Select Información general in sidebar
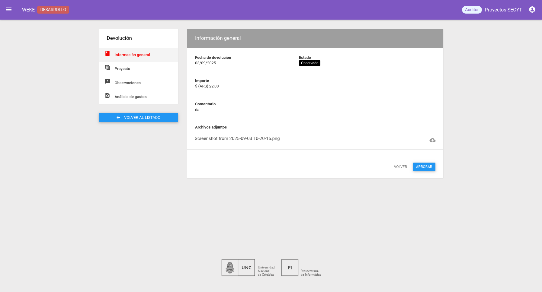This screenshot has width=542, height=292. click(132, 55)
